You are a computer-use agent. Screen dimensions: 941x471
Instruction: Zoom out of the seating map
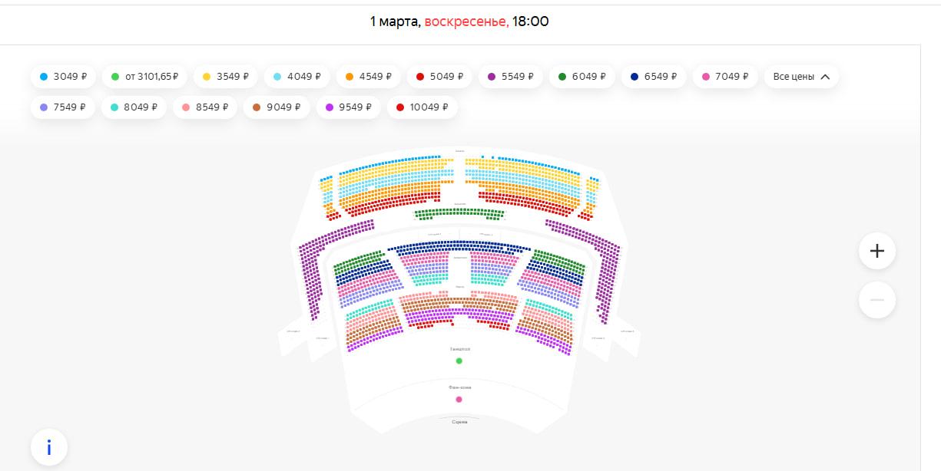(877, 300)
